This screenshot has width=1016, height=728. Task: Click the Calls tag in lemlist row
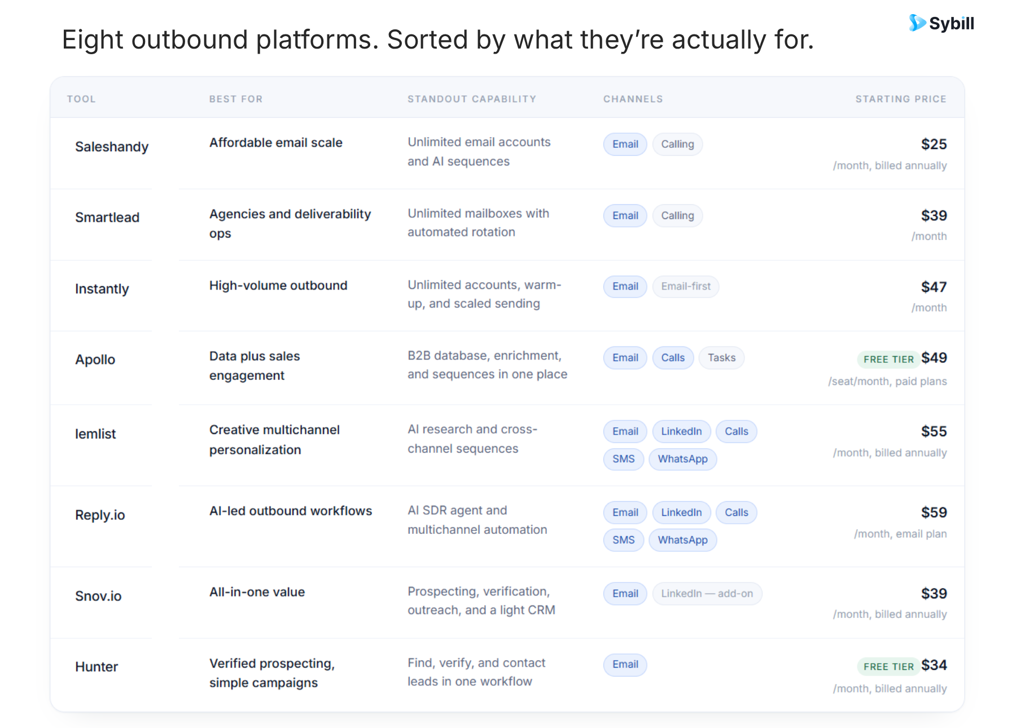[737, 431]
